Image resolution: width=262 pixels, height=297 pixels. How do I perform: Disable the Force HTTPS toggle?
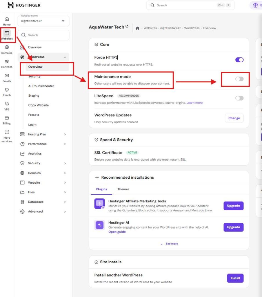click(x=239, y=60)
